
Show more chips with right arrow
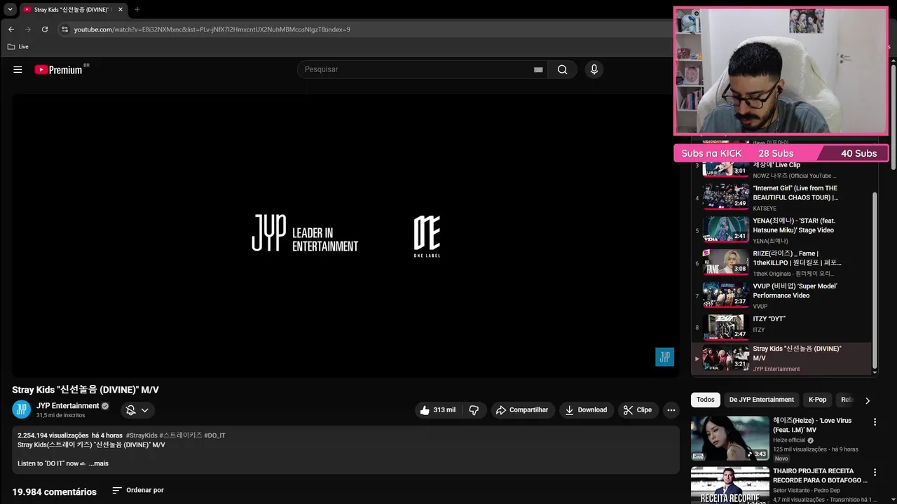point(867,400)
